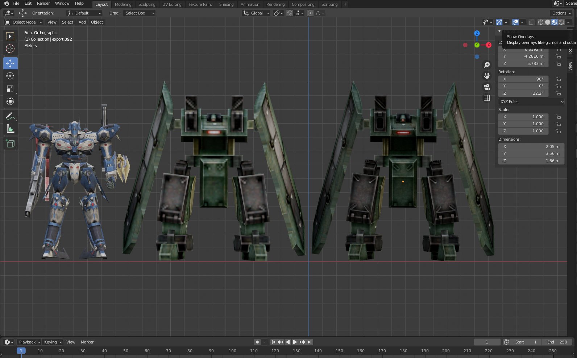577x358 pixels.
Task: Select material preview viewport shading
Action: 554,22
